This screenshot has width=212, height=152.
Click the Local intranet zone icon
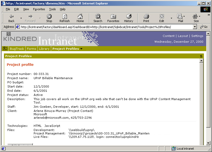click(x=174, y=149)
